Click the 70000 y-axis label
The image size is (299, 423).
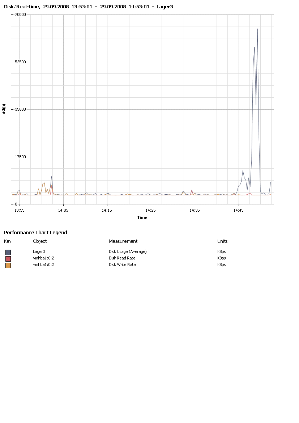(20, 14)
